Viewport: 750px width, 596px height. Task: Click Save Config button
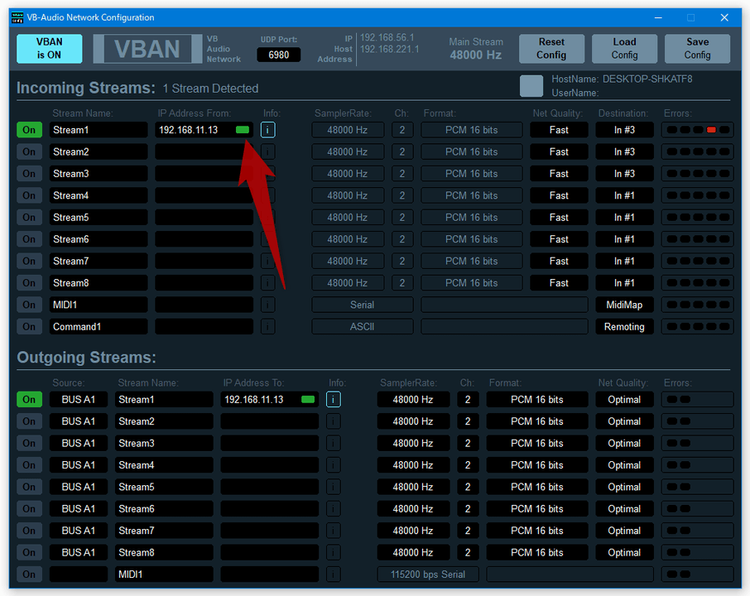coord(697,48)
